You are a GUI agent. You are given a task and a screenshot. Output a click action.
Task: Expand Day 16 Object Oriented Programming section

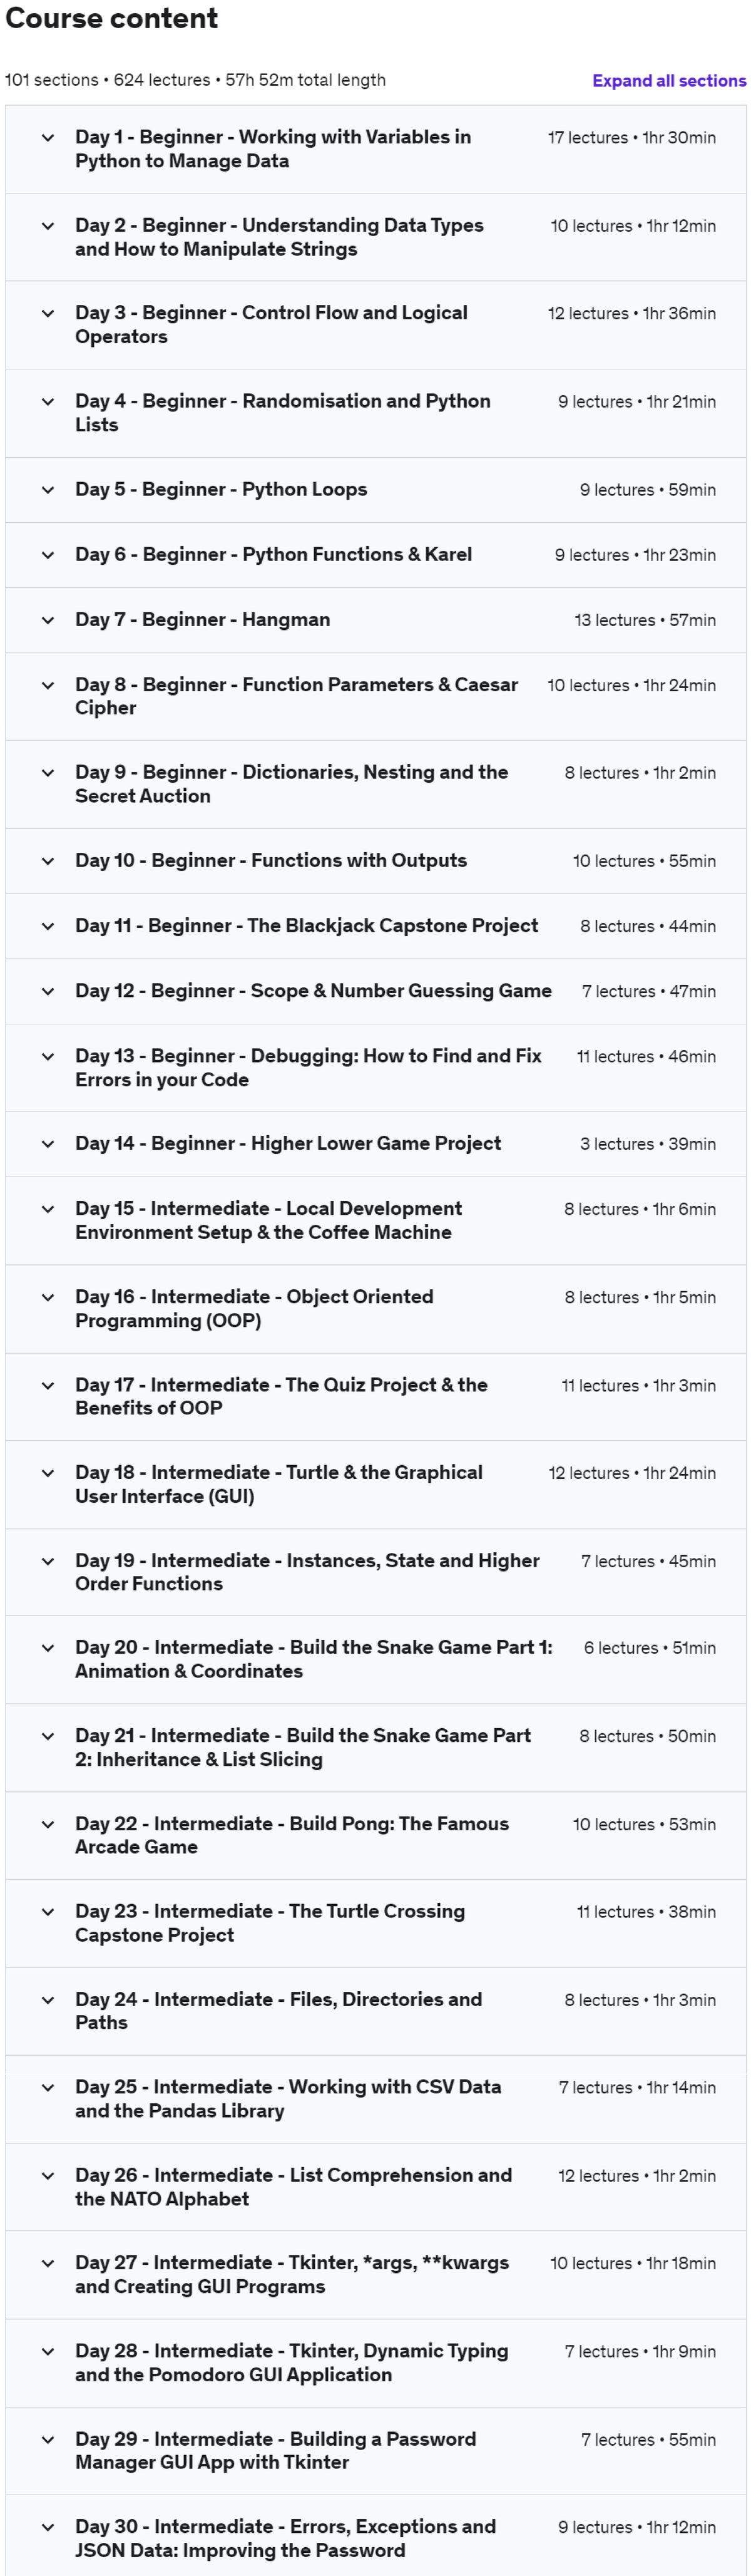[255, 1309]
